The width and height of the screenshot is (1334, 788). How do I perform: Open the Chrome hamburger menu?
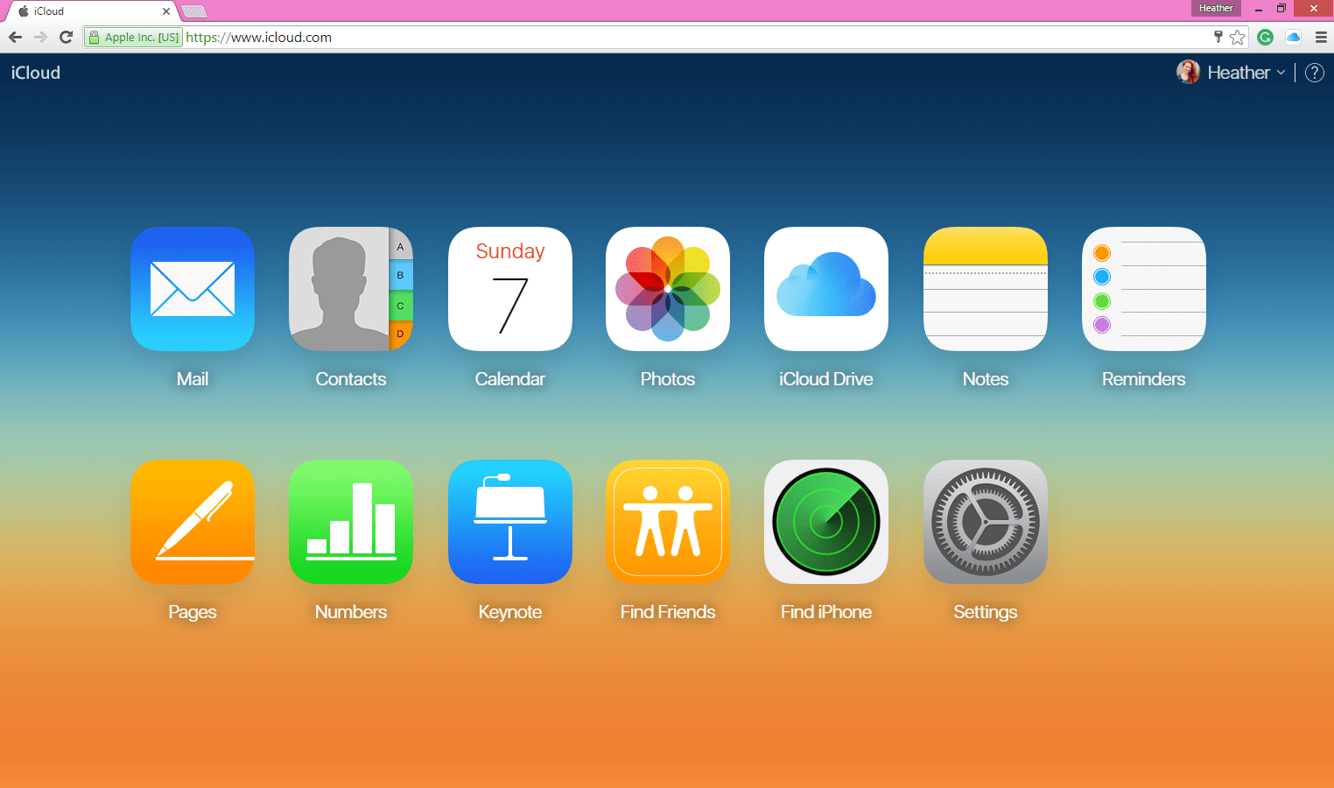[x=1321, y=37]
